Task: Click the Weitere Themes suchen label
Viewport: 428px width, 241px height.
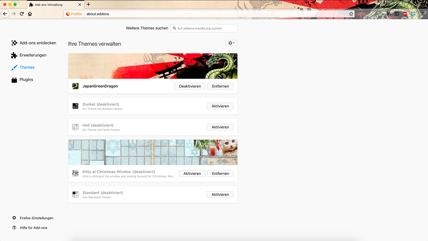Action: point(147,28)
